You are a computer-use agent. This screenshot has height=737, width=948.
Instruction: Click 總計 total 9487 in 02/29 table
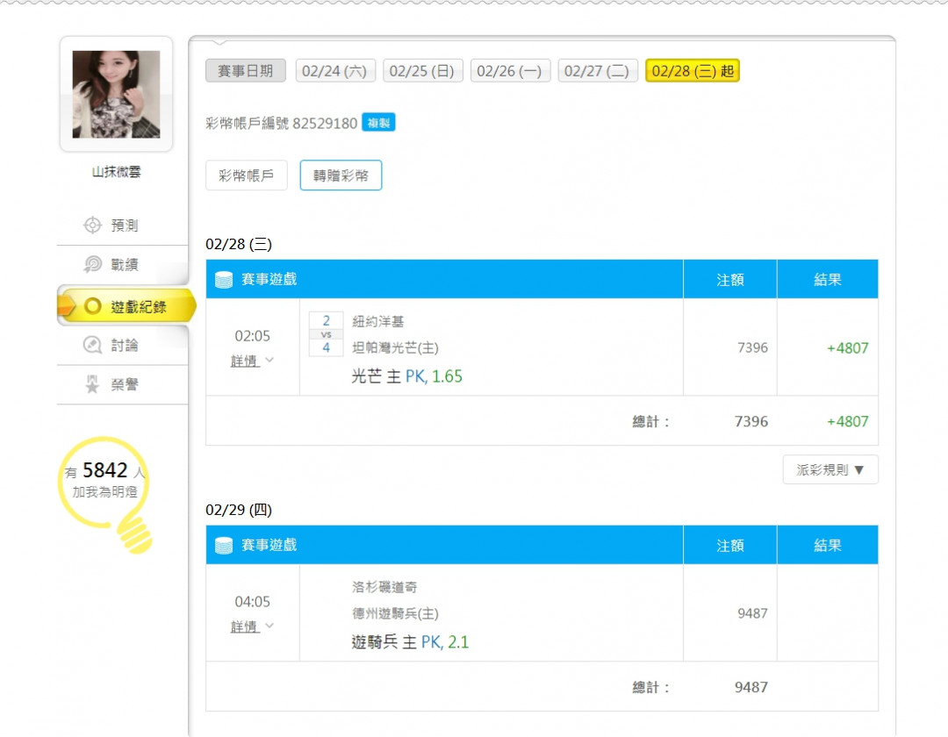coord(750,688)
